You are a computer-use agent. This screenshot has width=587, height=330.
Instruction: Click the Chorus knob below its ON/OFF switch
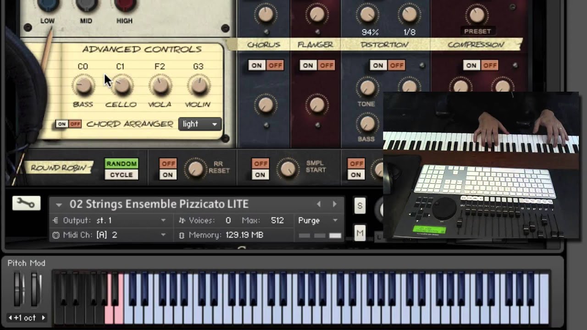click(266, 105)
